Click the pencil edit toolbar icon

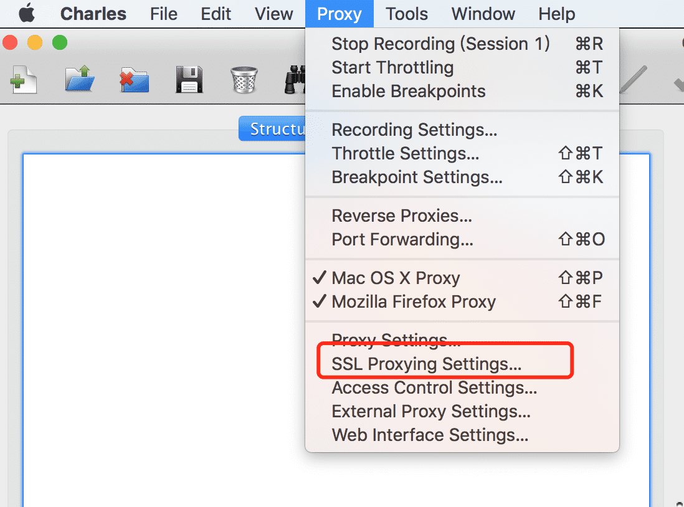click(x=633, y=79)
